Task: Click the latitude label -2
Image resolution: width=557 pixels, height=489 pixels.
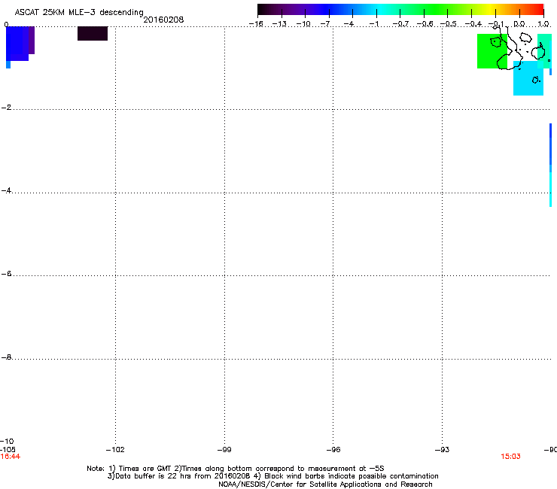Action: click(6, 108)
